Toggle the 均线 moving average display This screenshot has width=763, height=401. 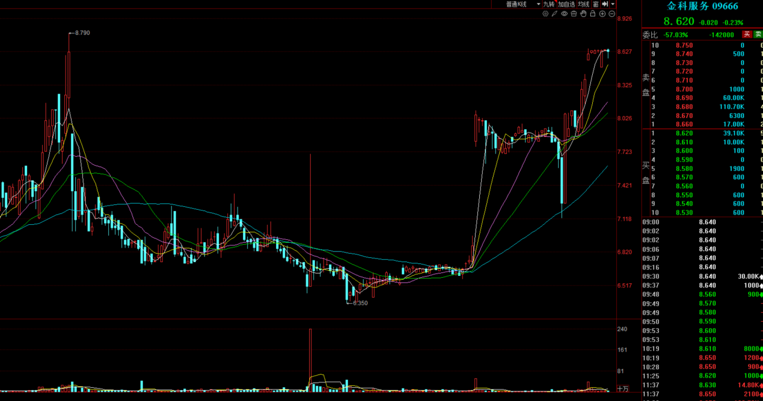point(583,4)
